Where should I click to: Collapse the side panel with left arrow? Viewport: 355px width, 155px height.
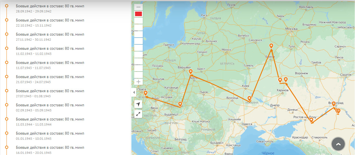[134, 92]
